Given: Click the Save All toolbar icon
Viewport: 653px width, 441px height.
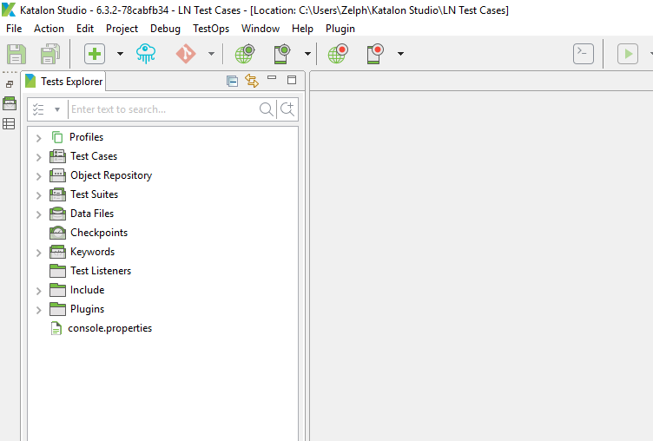Looking at the screenshot, I should [50, 54].
